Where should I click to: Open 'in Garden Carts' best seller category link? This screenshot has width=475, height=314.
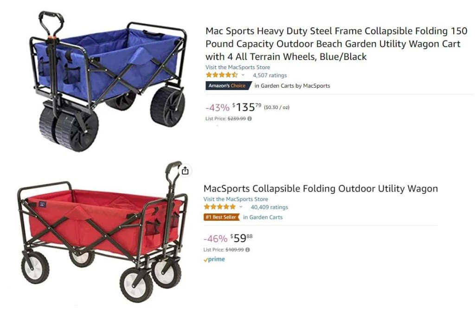(263, 217)
